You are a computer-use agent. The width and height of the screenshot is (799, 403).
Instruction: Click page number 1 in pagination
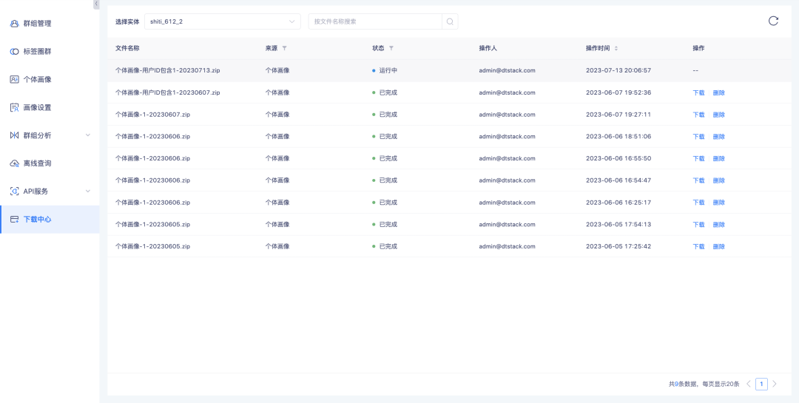click(761, 384)
